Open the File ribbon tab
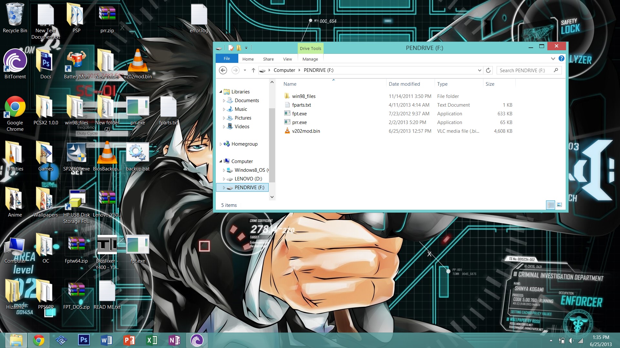 pyautogui.click(x=227, y=59)
